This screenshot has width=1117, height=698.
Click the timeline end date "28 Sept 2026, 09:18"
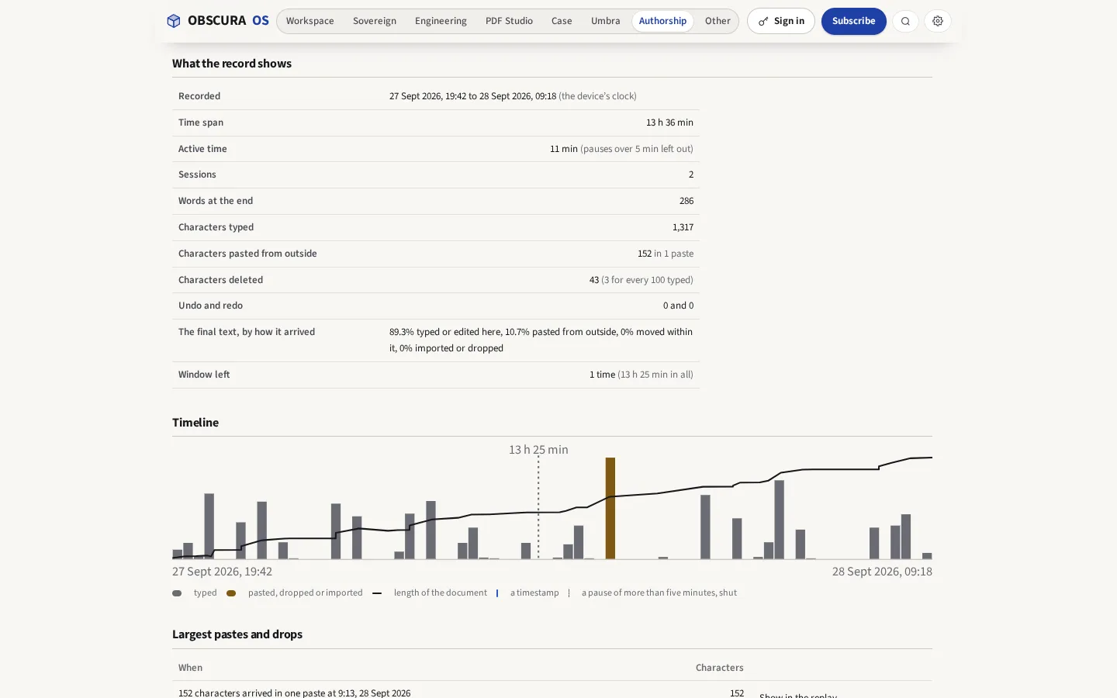point(882,572)
